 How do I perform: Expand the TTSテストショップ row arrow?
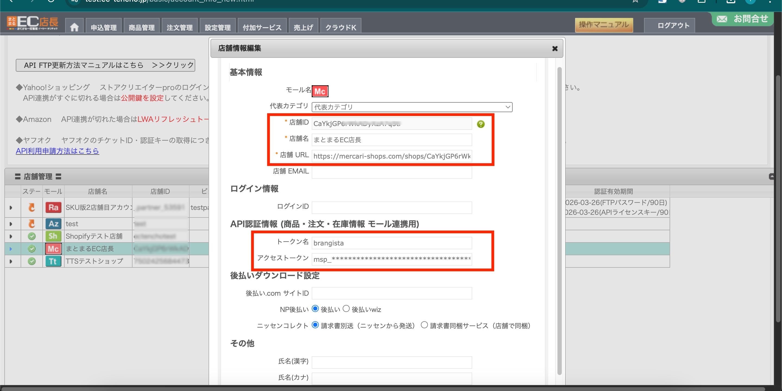[11, 261]
